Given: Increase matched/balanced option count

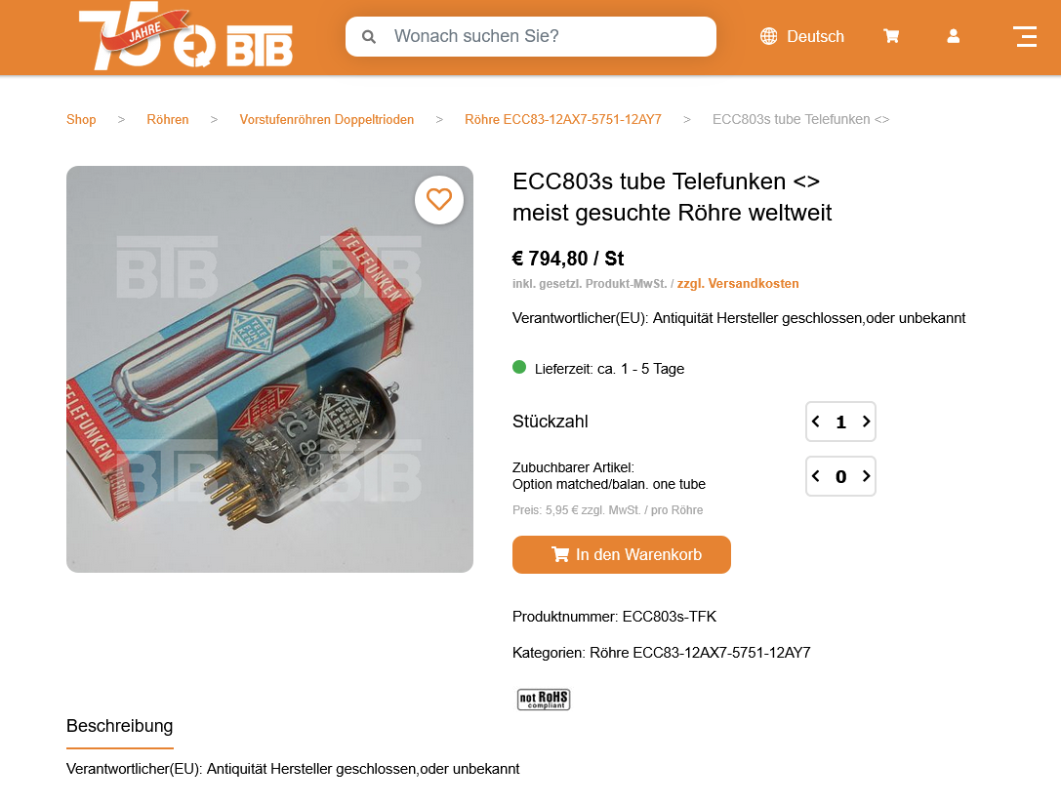Looking at the screenshot, I should [866, 476].
